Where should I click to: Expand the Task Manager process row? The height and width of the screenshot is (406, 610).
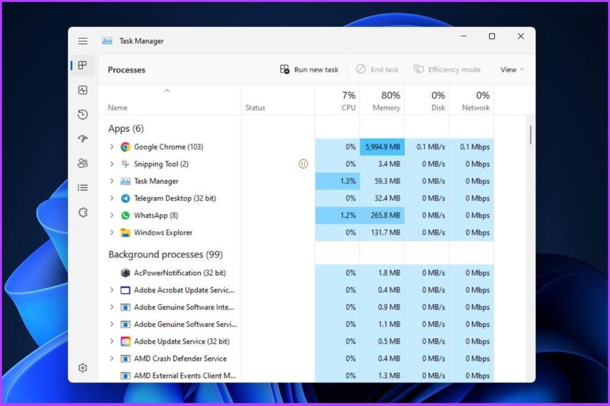(x=111, y=181)
